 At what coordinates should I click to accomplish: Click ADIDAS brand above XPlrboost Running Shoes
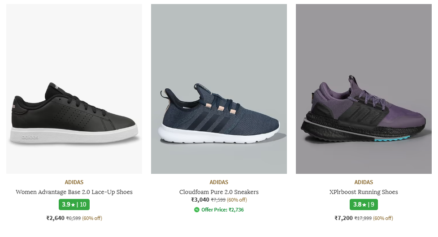click(364, 182)
